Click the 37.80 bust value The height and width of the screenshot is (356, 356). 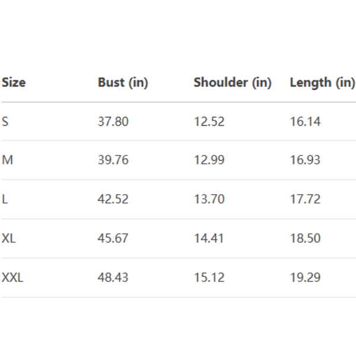(x=113, y=122)
